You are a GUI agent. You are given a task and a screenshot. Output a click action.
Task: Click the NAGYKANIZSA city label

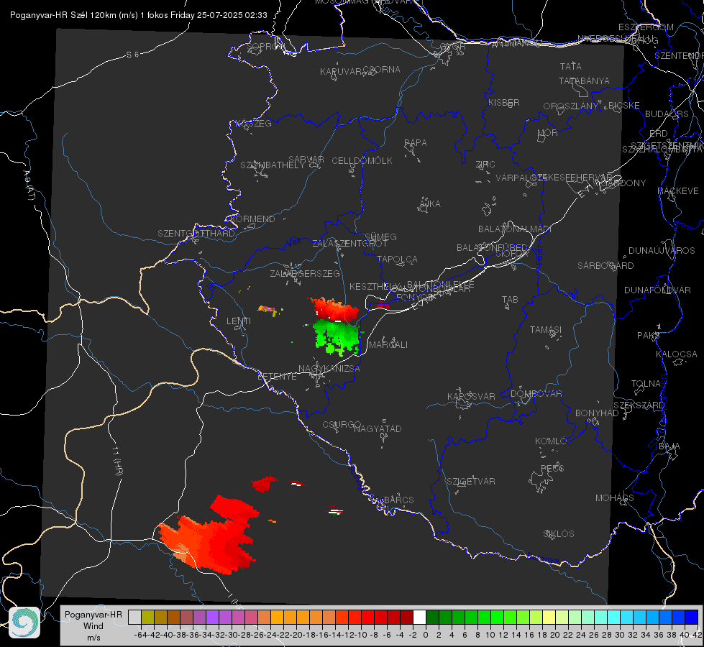tap(329, 369)
